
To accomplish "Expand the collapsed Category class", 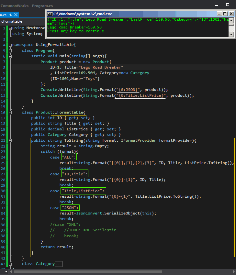I will pos(10,264).
